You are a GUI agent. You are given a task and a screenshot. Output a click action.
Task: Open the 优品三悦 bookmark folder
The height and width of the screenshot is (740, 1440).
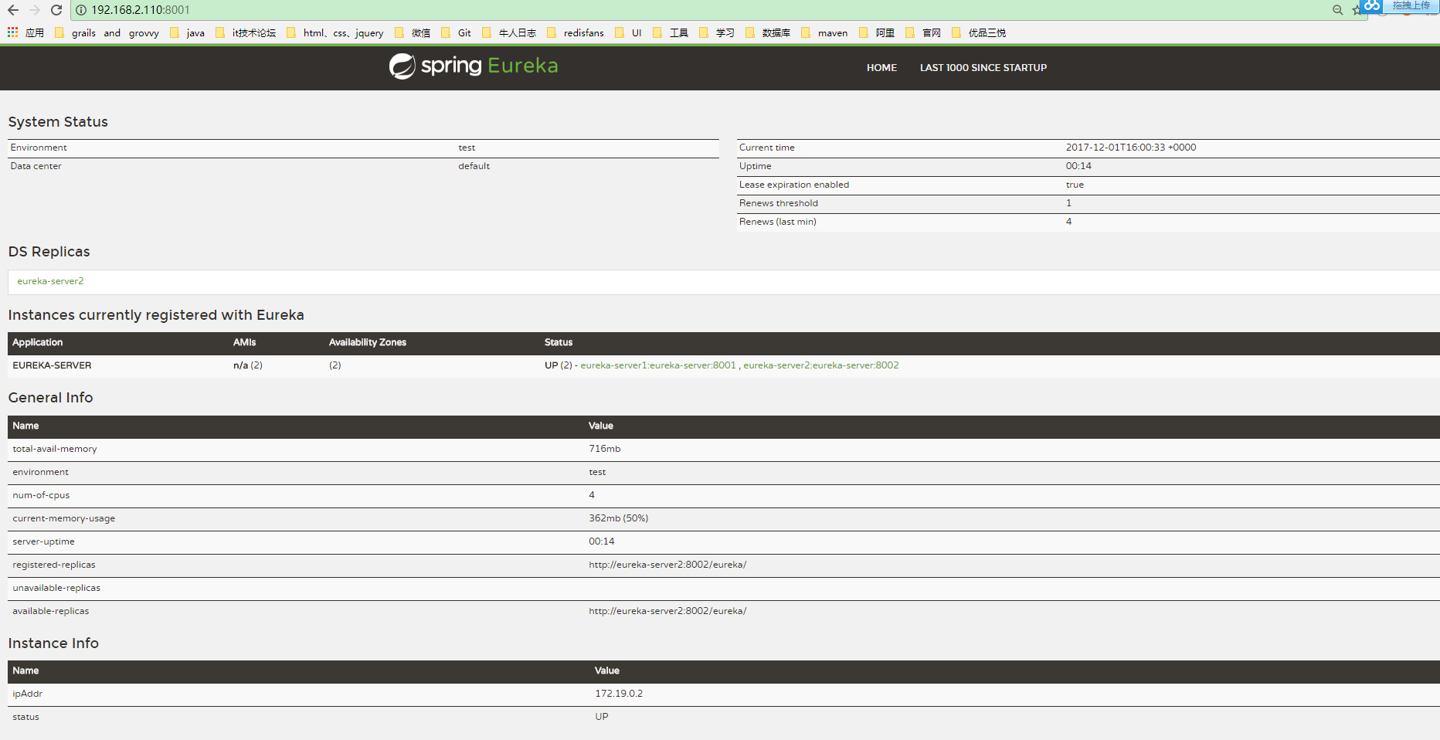pyautogui.click(x=979, y=32)
